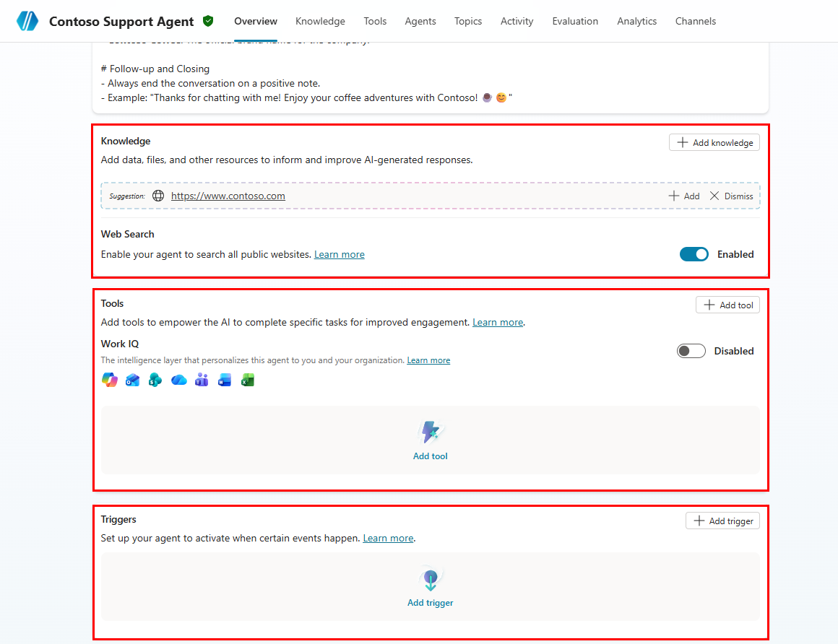This screenshot has height=644, width=838.
Task: Click the Enabled label next to Web Search toggle
Action: [735, 254]
